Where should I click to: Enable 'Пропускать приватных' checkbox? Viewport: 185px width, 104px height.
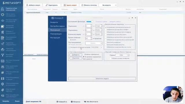point(106,42)
